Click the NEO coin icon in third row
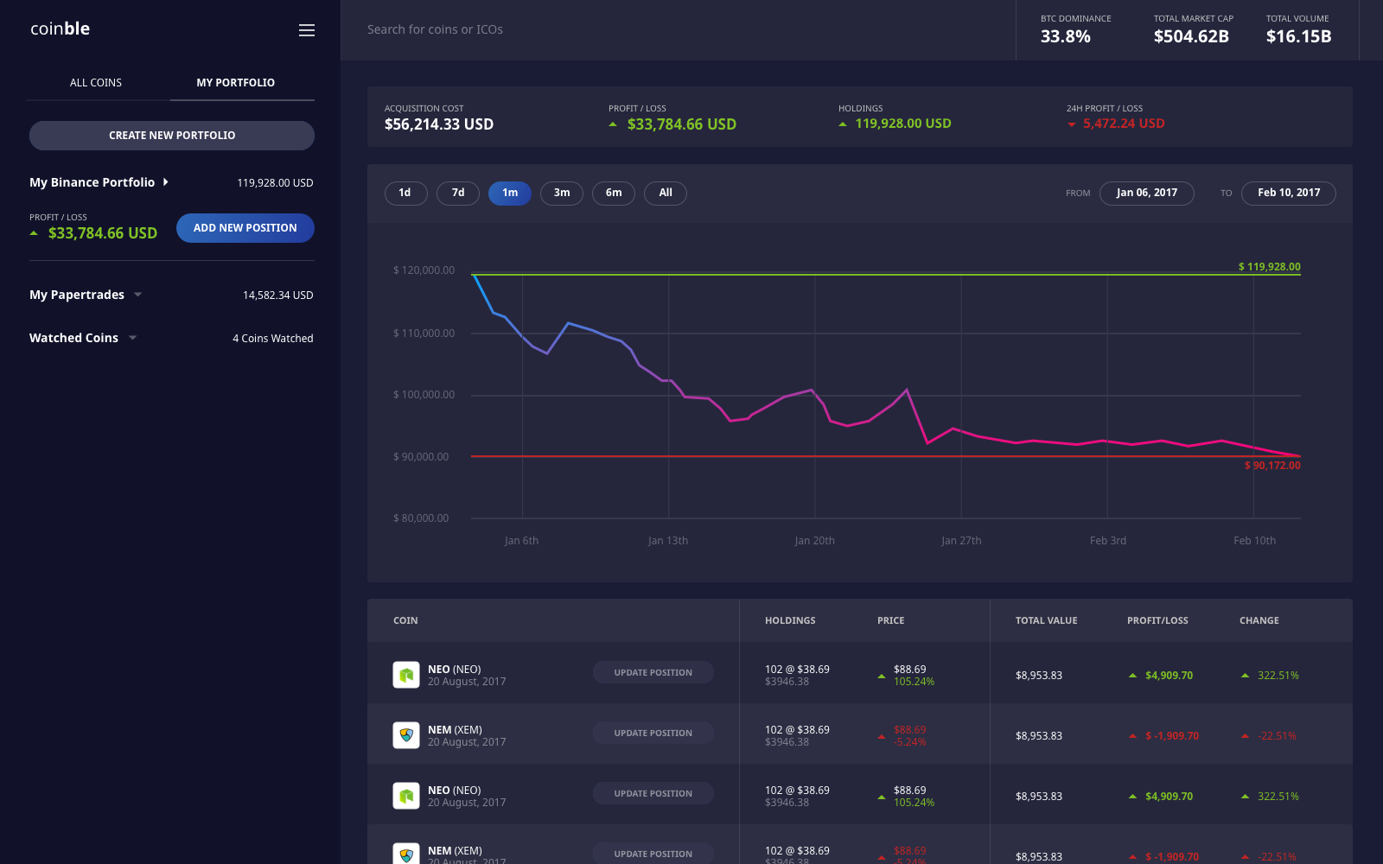 coord(406,796)
